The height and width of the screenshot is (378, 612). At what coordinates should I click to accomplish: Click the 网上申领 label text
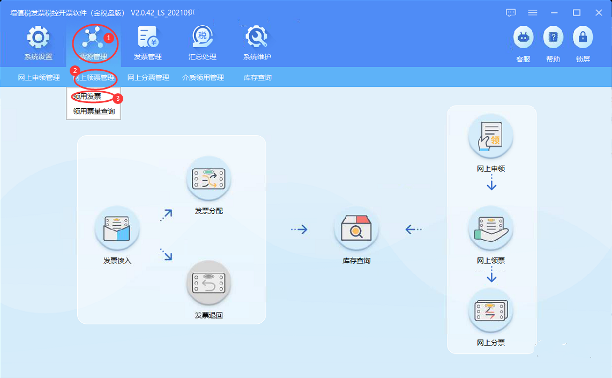click(x=490, y=169)
